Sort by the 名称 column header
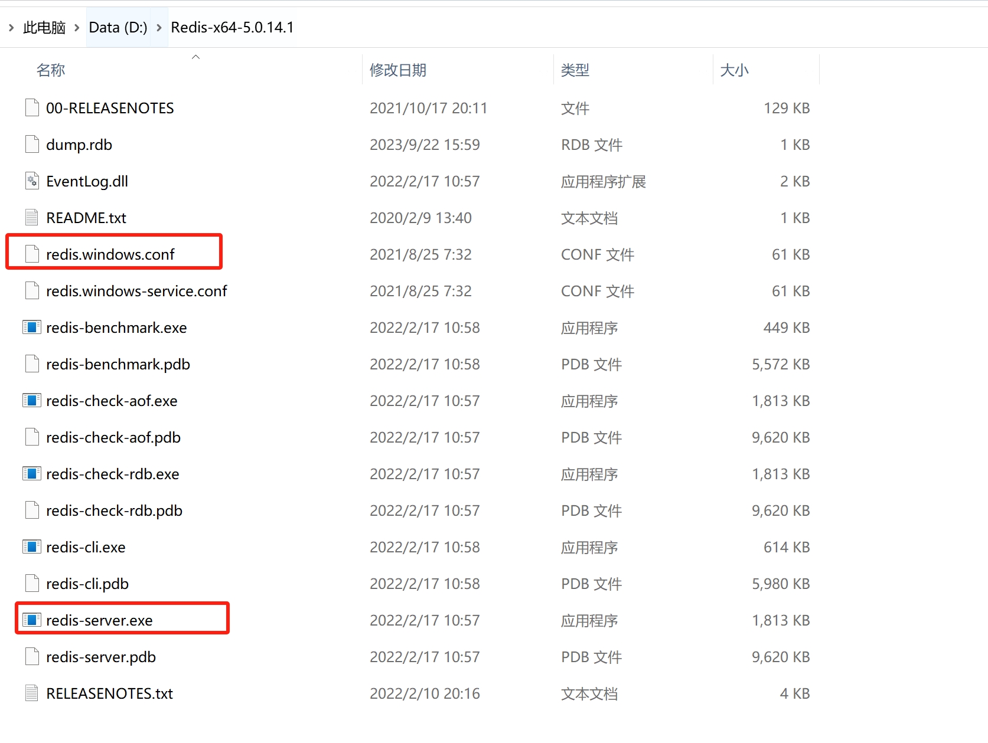This screenshot has width=988, height=743. click(51, 70)
